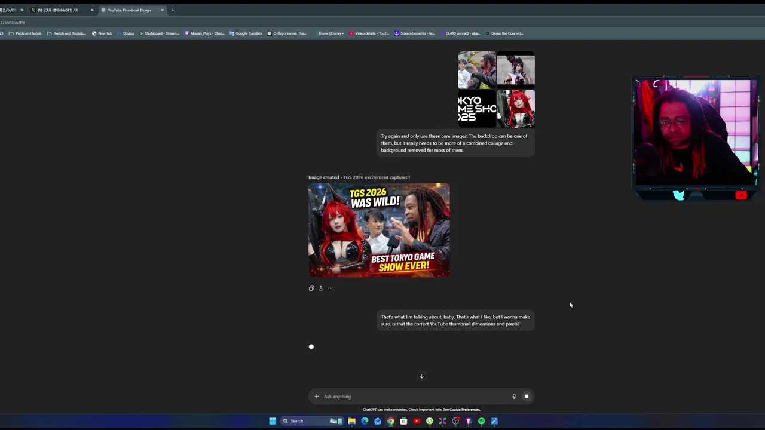Open Spotify from the taskbar
The image size is (765, 430).
click(x=482, y=421)
